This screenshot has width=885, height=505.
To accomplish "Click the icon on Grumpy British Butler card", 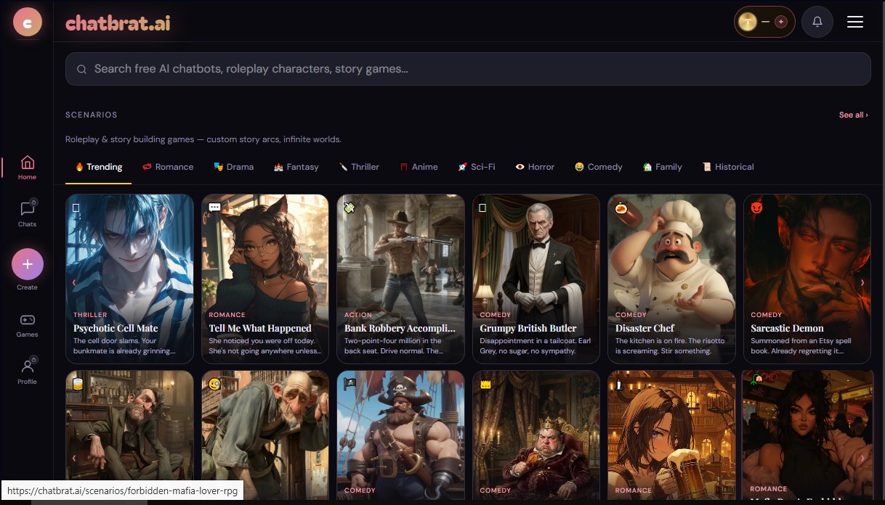I will click(x=483, y=208).
